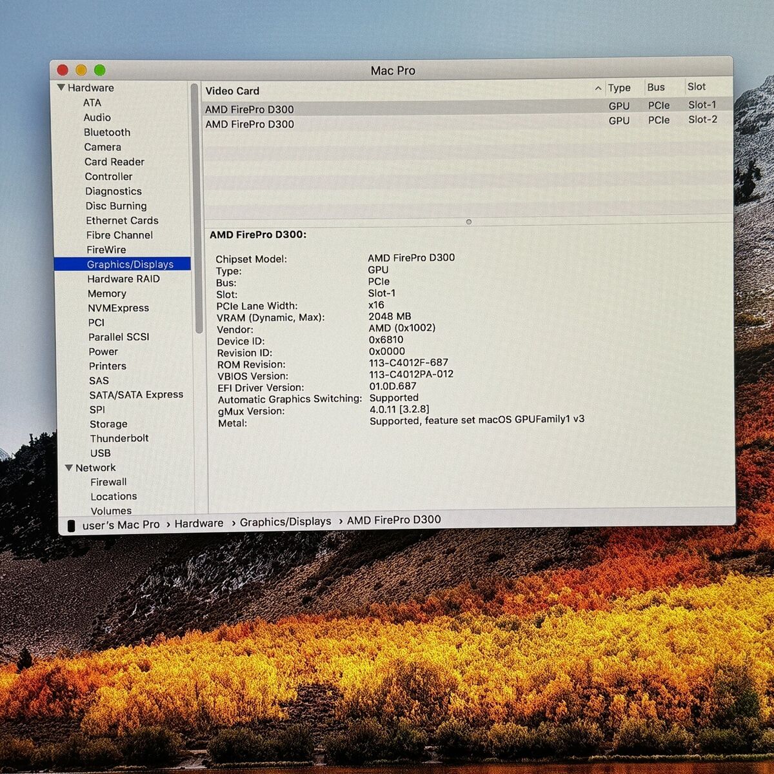Viewport: 774px width, 774px height.
Task: Open the Diagnostics entry
Action: tap(114, 192)
